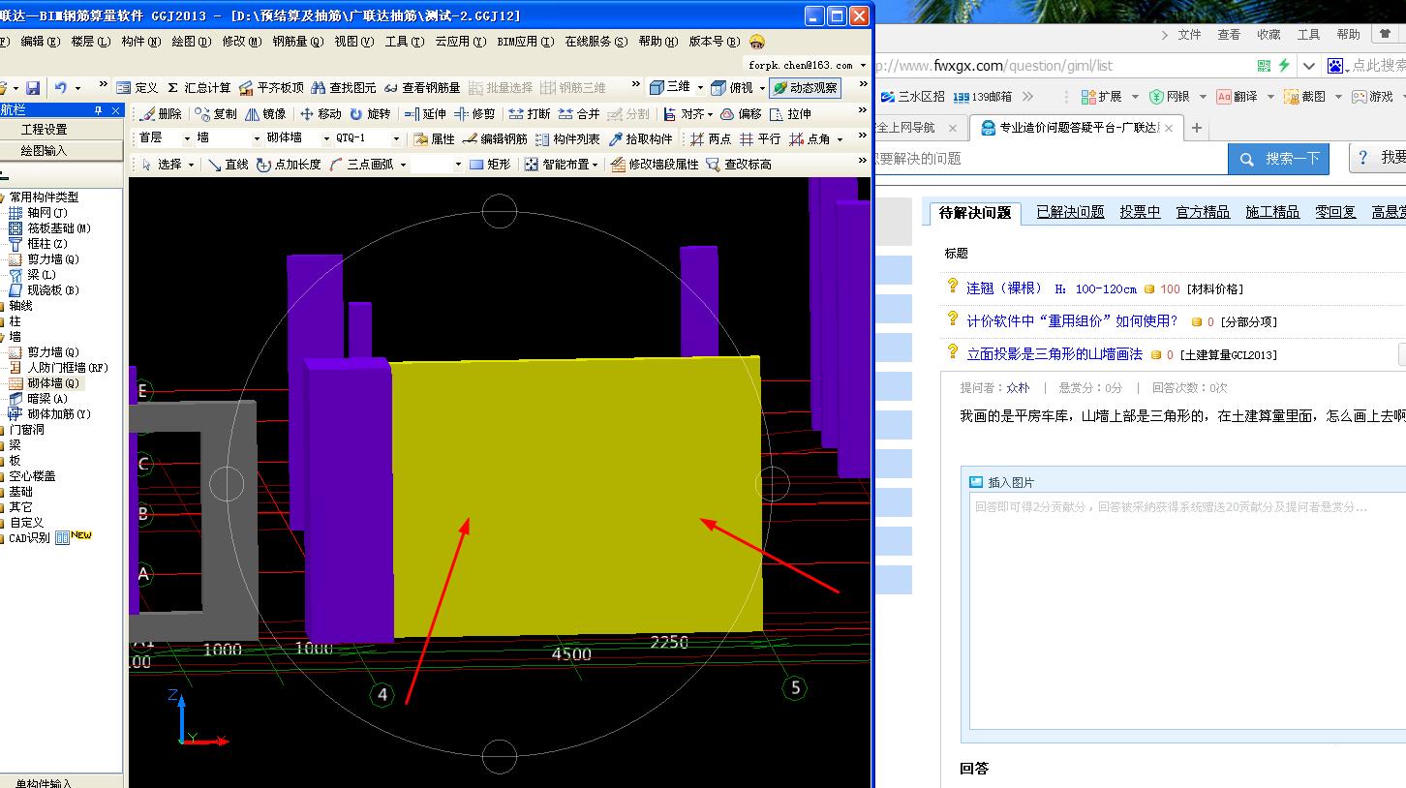The width and height of the screenshot is (1406, 788).
Task: Click the undo arrow icon
Action: coord(61,88)
